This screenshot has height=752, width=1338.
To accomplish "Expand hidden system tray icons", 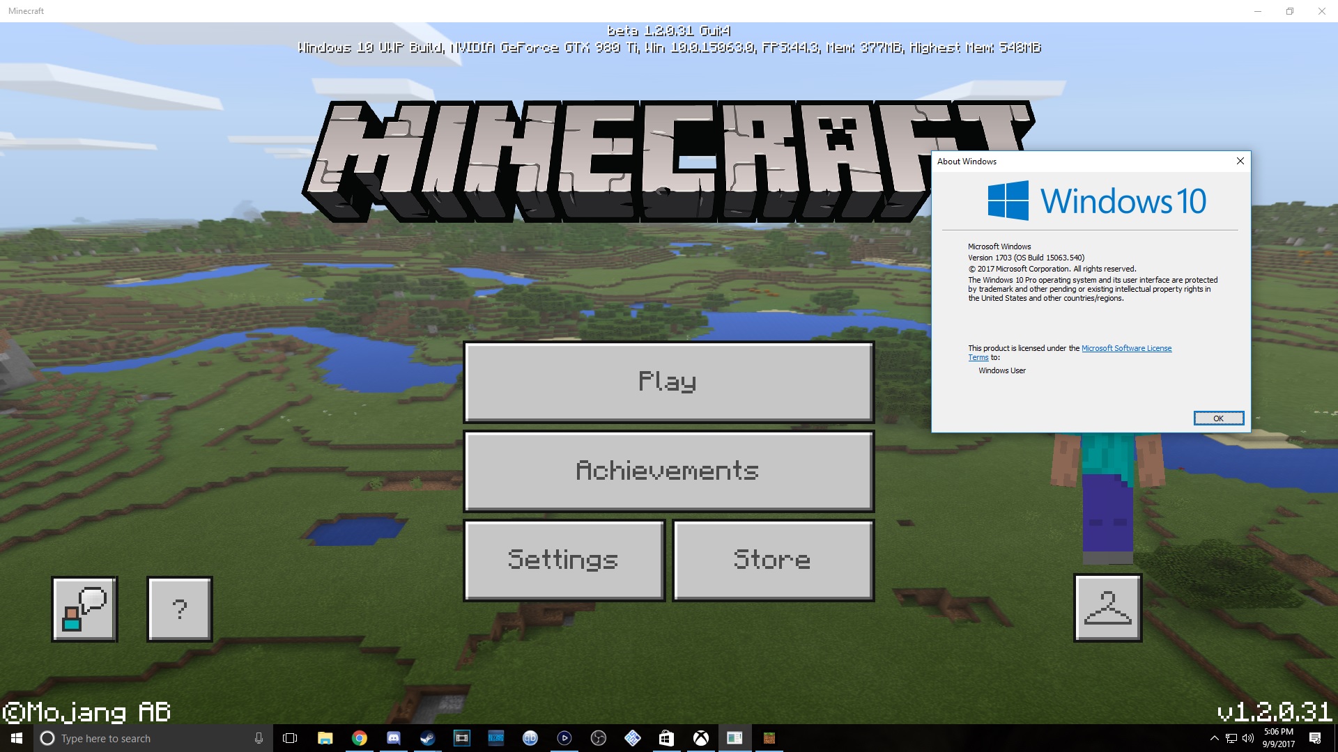I will (x=1214, y=738).
